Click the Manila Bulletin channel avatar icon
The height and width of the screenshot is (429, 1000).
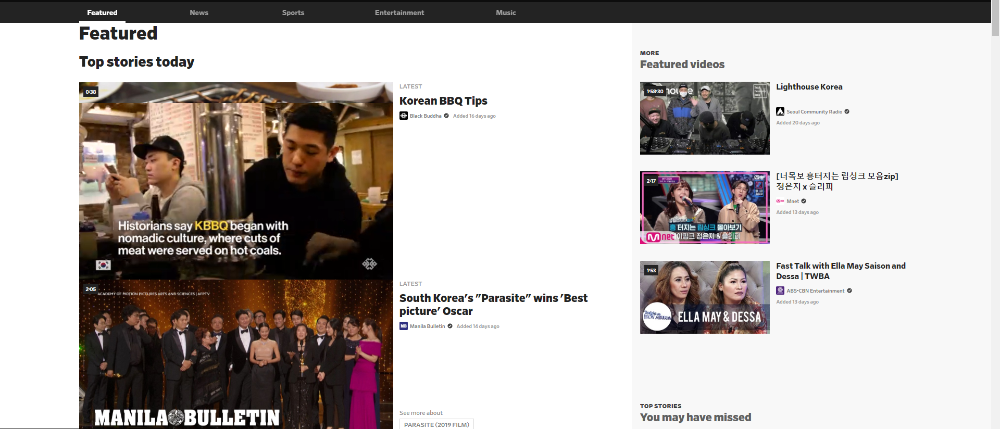[404, 326]
